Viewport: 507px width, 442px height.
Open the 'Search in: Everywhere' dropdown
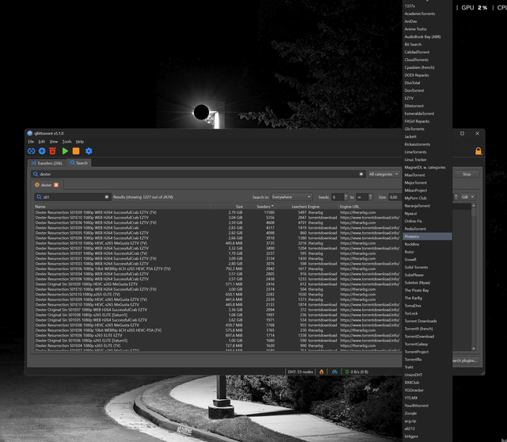(x=292, y=197)
